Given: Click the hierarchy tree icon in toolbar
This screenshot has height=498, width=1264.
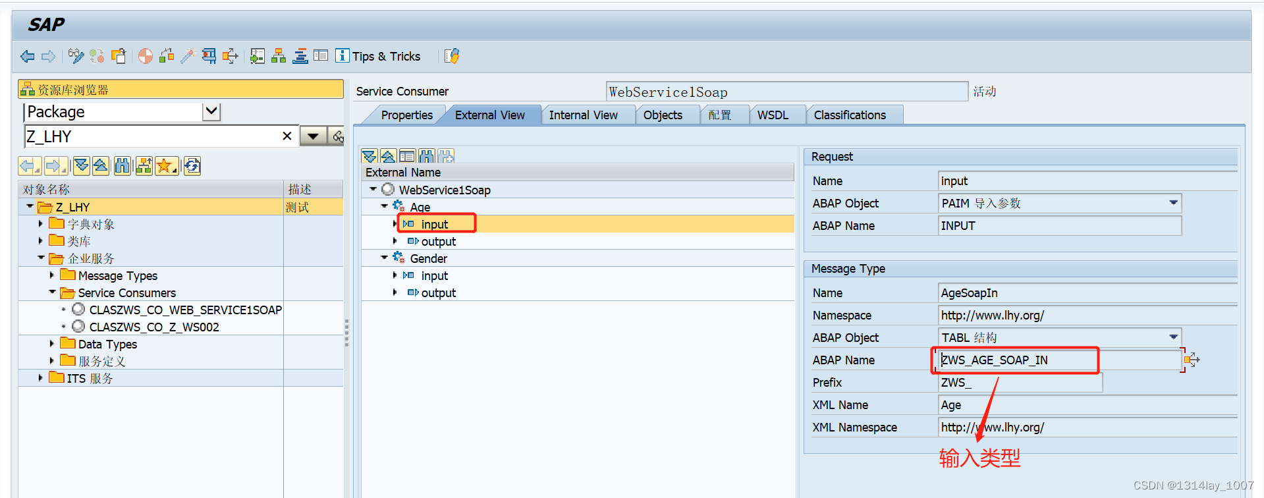Looking at the screenshot, I should pyautogui.click(x=279, y=57).
